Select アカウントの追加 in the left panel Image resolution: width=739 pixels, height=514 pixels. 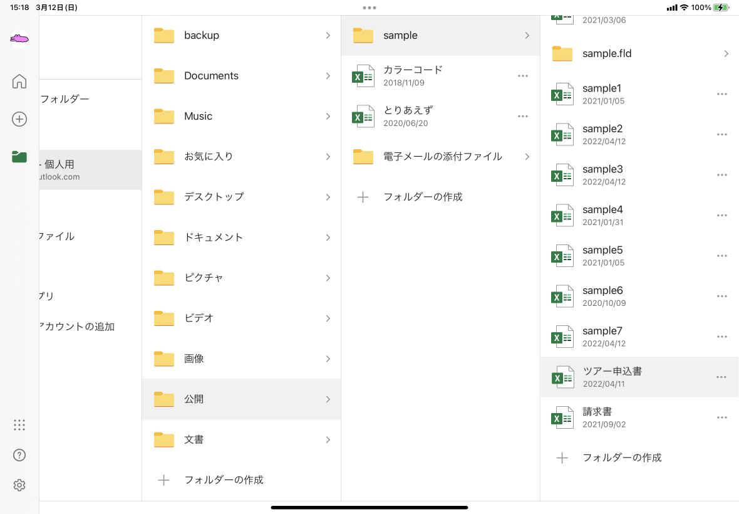click(x=78, y=327)
